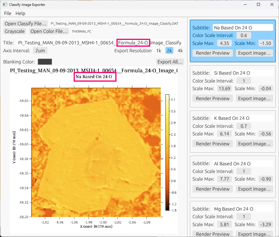Select 1k export resolution
The height and width of the screenshot is (237, 279).
158,51
